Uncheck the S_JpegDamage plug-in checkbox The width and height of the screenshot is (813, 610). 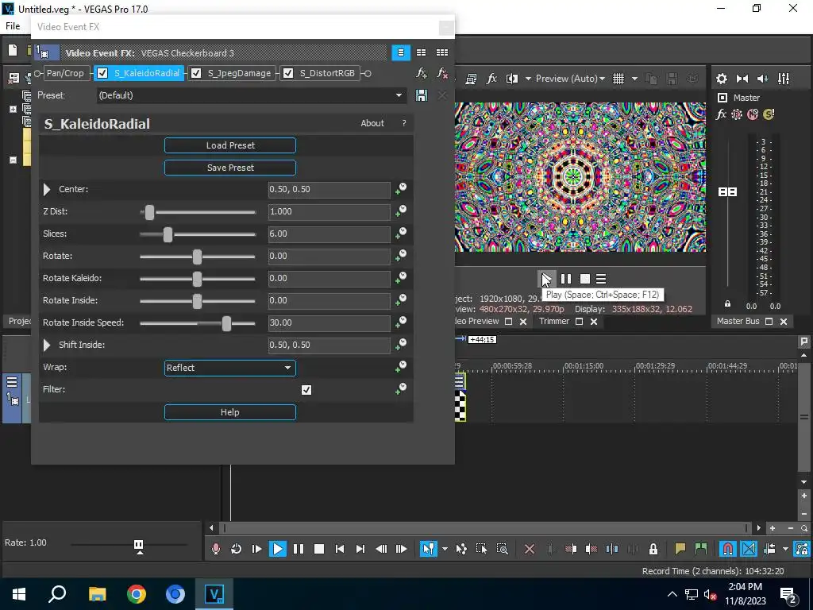(196, 73)
